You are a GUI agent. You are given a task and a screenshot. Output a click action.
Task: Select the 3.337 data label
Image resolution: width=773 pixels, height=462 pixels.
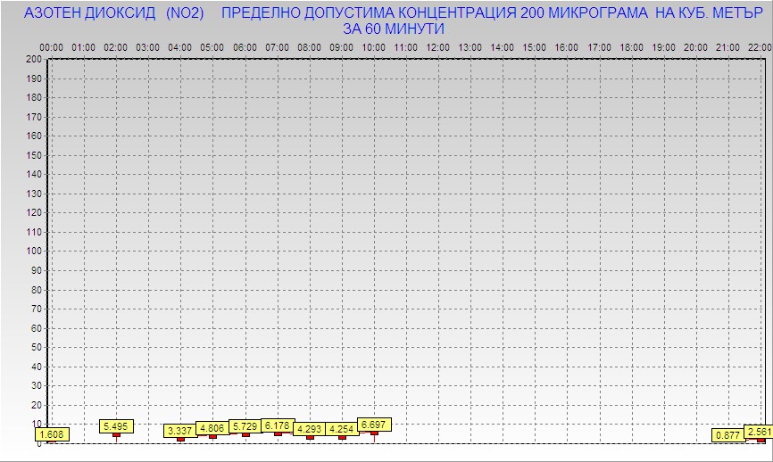click(180, 431)
